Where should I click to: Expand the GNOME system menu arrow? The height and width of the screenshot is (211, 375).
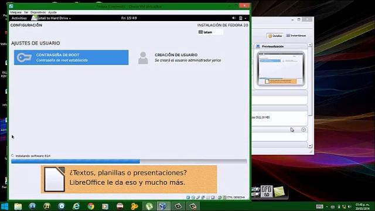point(246,18)
